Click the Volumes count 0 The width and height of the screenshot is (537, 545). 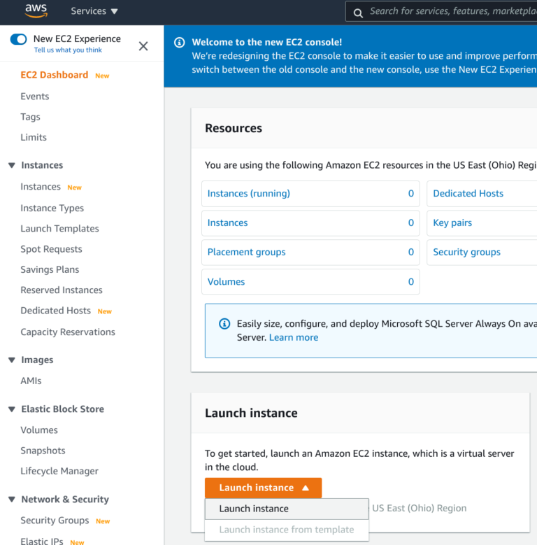pyautogui.click(x=411, y=282)
